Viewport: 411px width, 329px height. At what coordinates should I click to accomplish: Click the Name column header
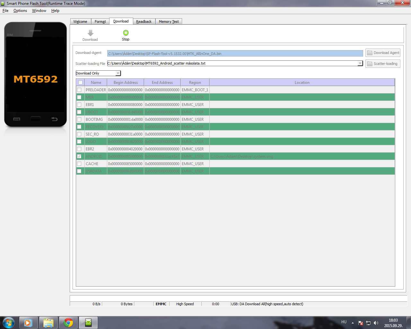pyautogui.click(x=96, y=83)
